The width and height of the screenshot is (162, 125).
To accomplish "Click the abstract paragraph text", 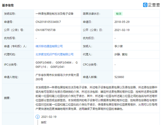I will (x=96, y=98).
